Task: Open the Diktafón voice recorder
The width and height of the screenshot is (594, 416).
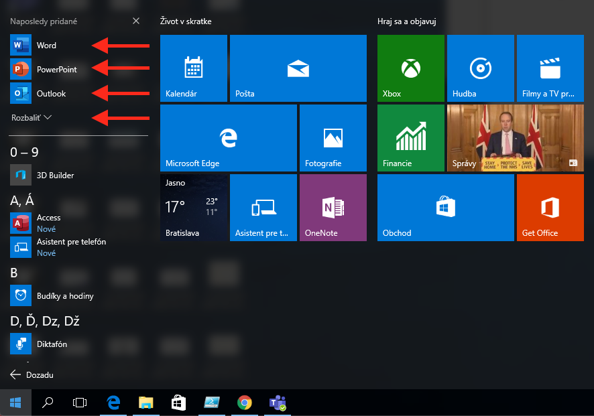Action: click(52, 344)
